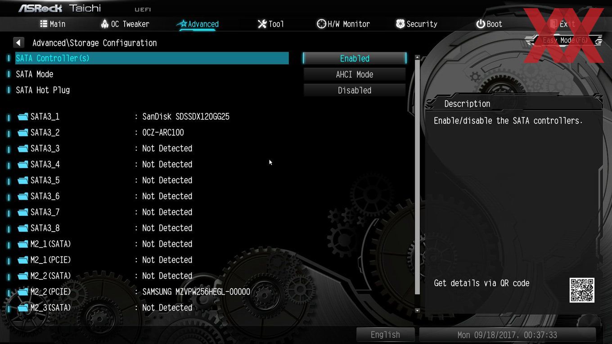Click the Easy Mode(F6) button
Viewport: 612px width, 344px height.
point(565,40)
